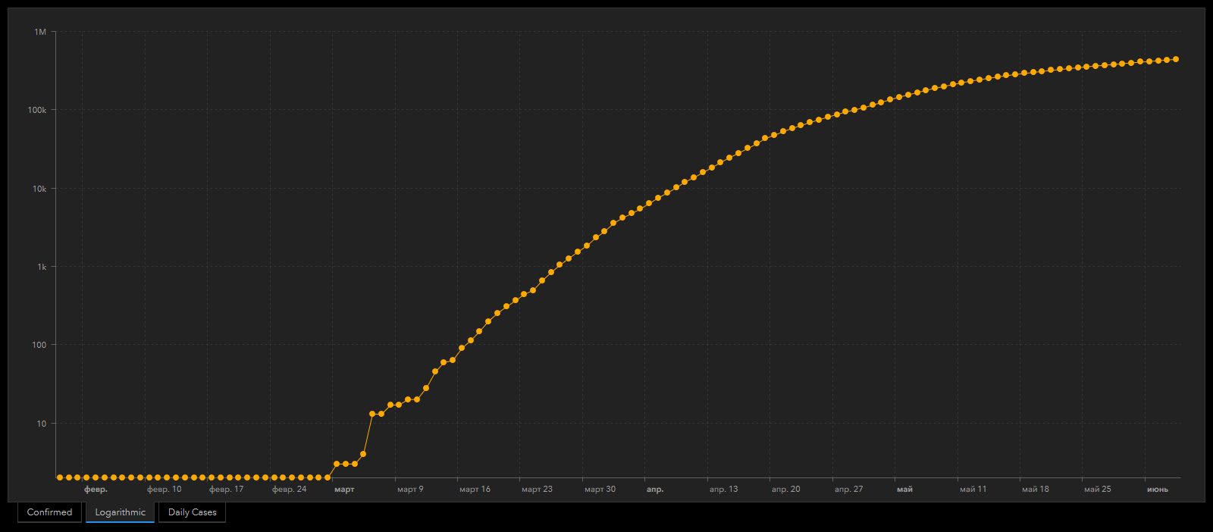Viewport: 1213px width, 532px height.
Task: Click the bold 'апр.' month label
Action: 655,490
